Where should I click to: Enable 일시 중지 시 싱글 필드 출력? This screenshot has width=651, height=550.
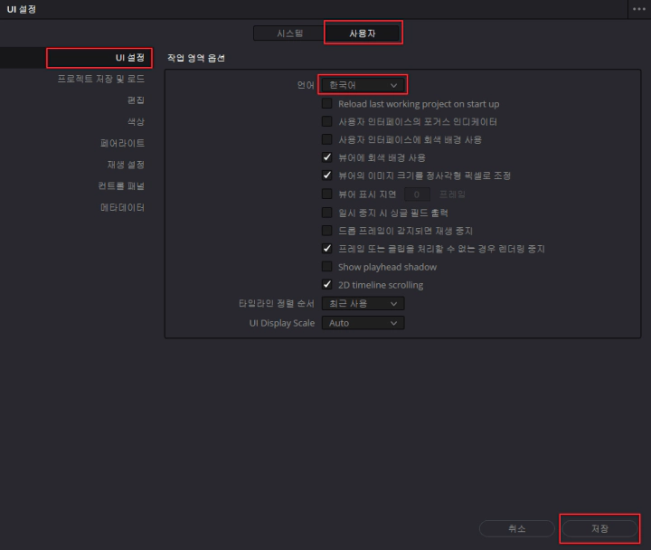pos(327,213)
